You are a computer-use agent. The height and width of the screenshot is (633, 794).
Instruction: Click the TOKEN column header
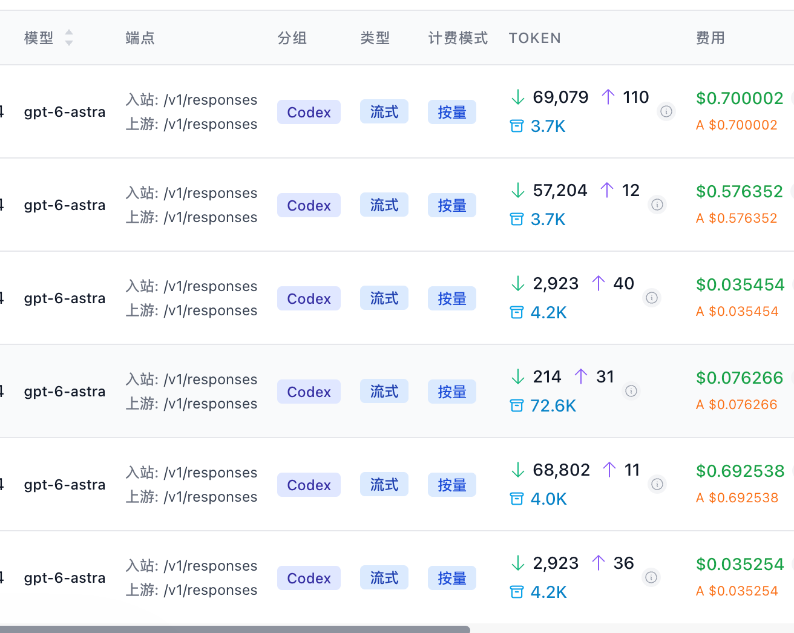click(x=535, y=38)
